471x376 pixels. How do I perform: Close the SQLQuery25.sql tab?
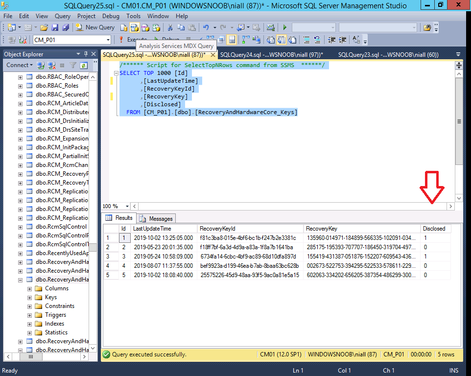pyautogui.click(x=213, y=55)
